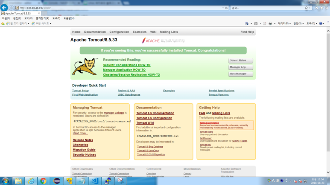The width and height of the screenshot is (330, 185).
Task: Click the taskbar clock showing 12:04
Action: point(318,181)
